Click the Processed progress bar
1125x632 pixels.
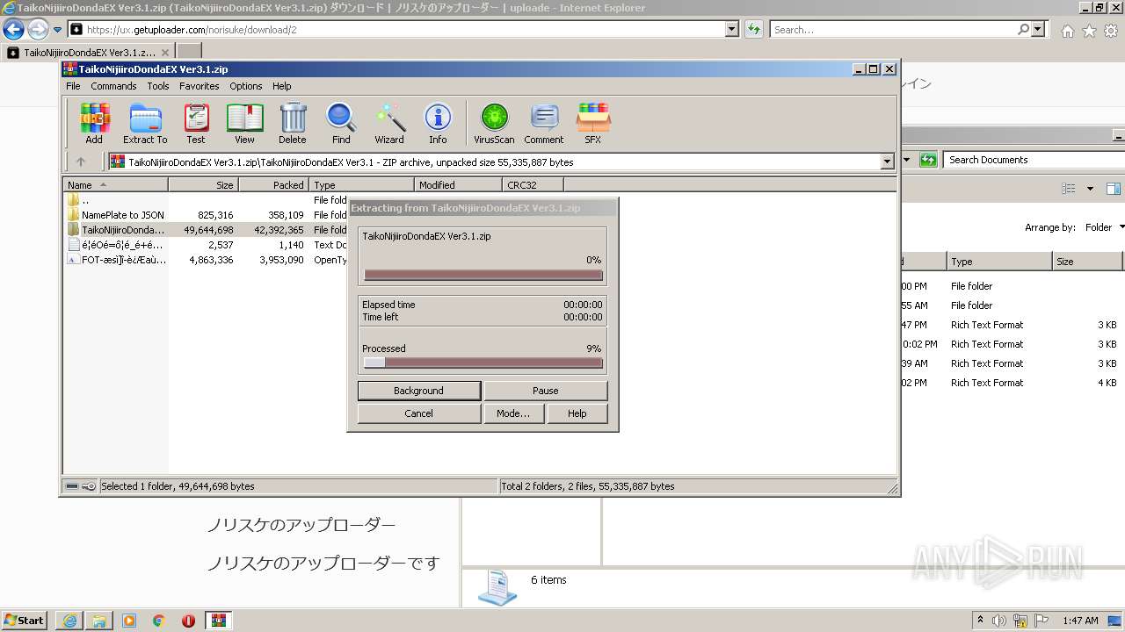click(483, 363)
